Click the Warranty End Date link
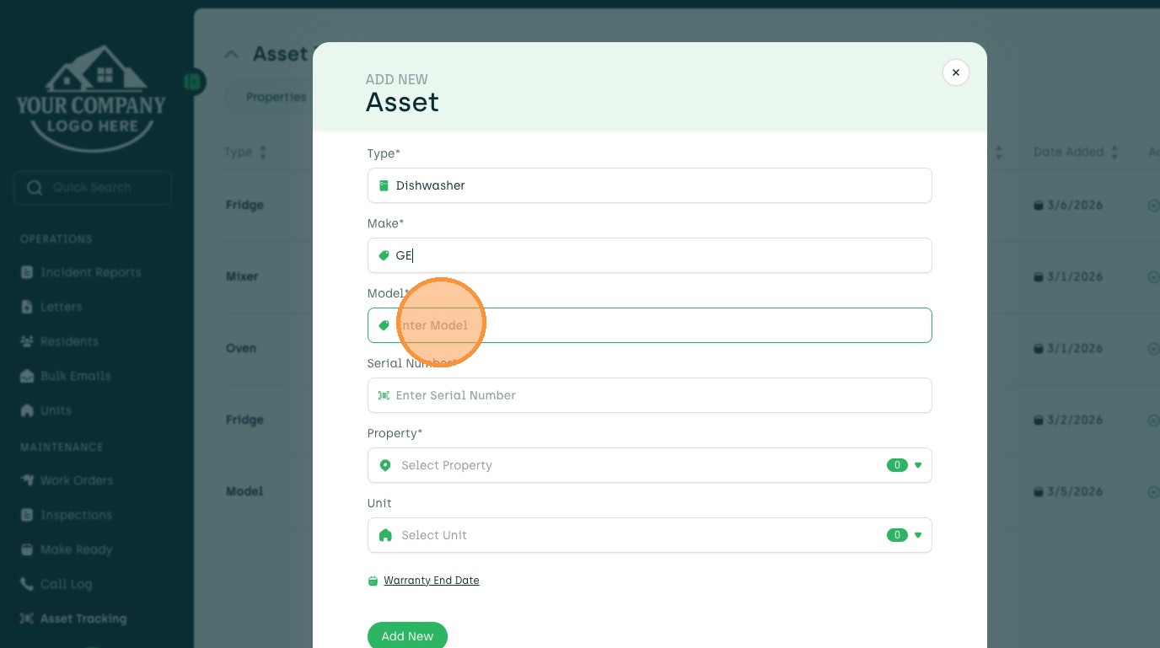 point(431,581)
